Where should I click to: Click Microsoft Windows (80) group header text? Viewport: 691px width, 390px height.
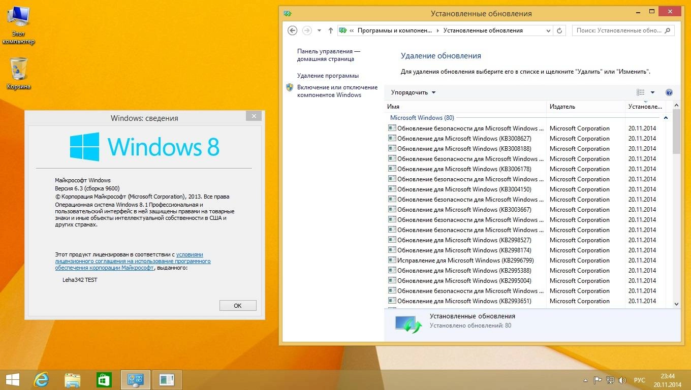coord(422,118)
